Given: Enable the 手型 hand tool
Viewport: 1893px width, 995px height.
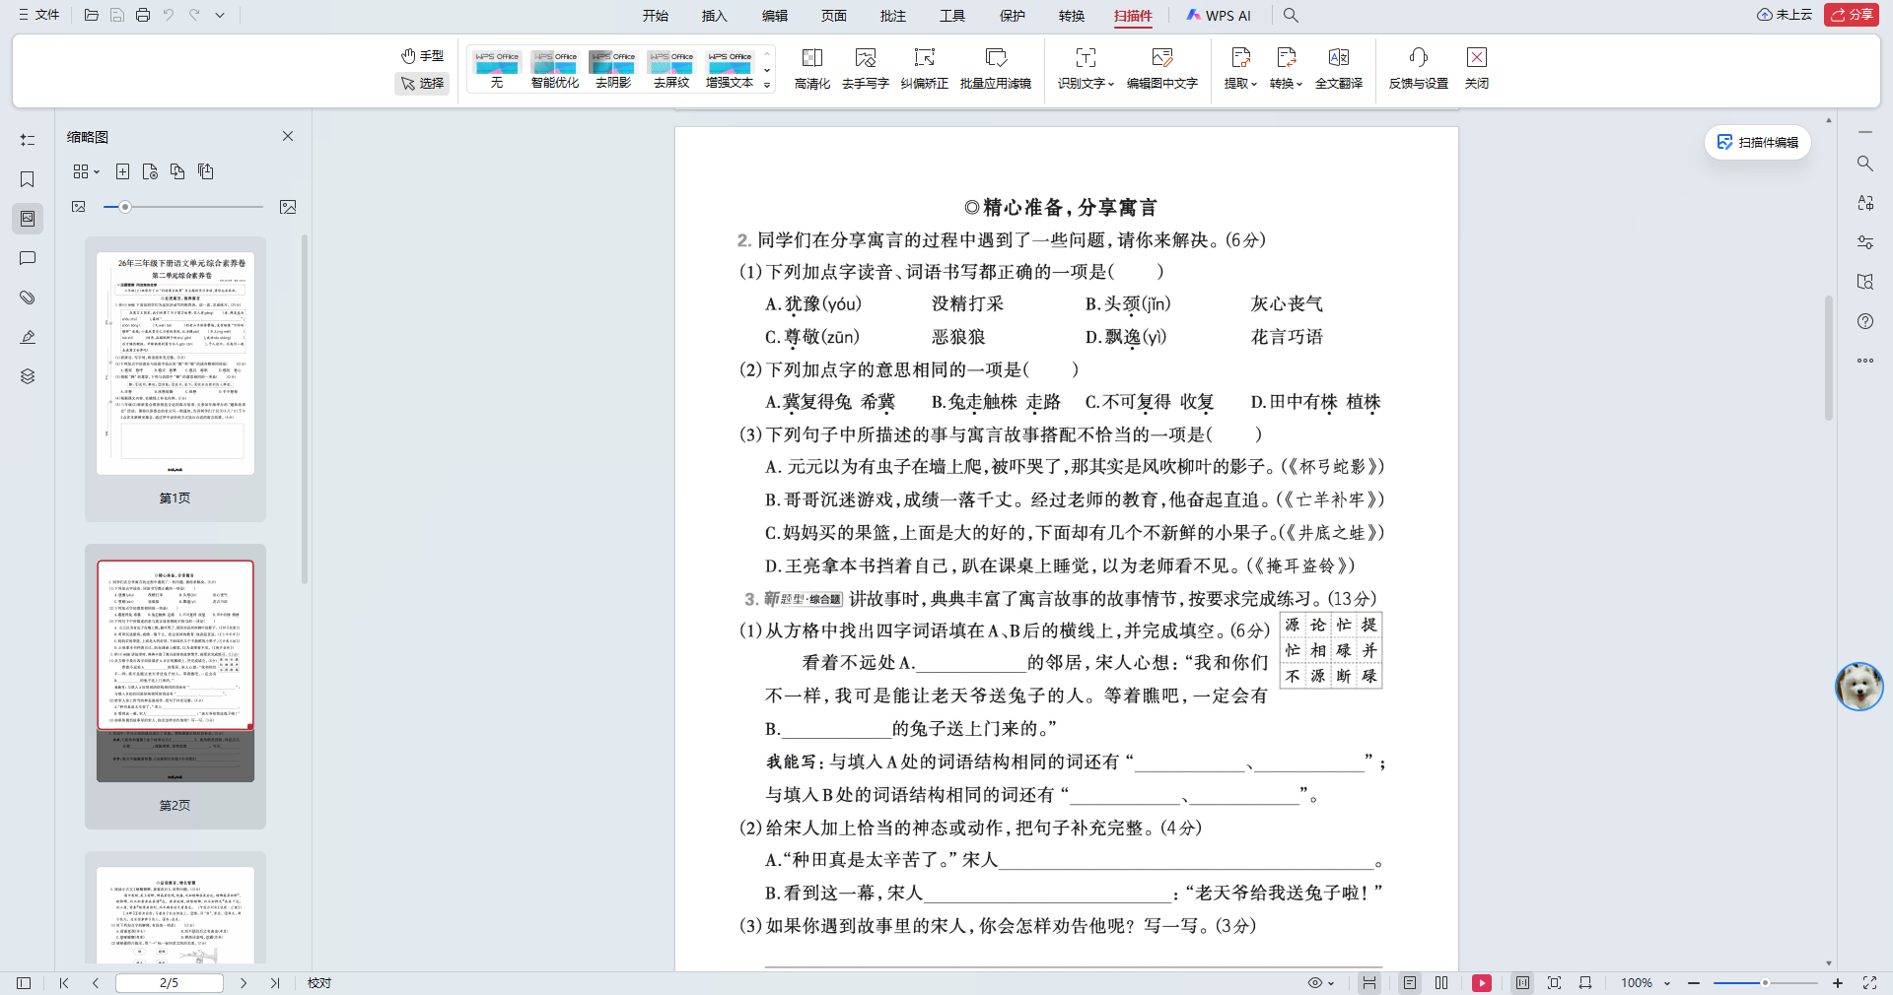Looking at the screenshot, I should click(x=422, y=56).
